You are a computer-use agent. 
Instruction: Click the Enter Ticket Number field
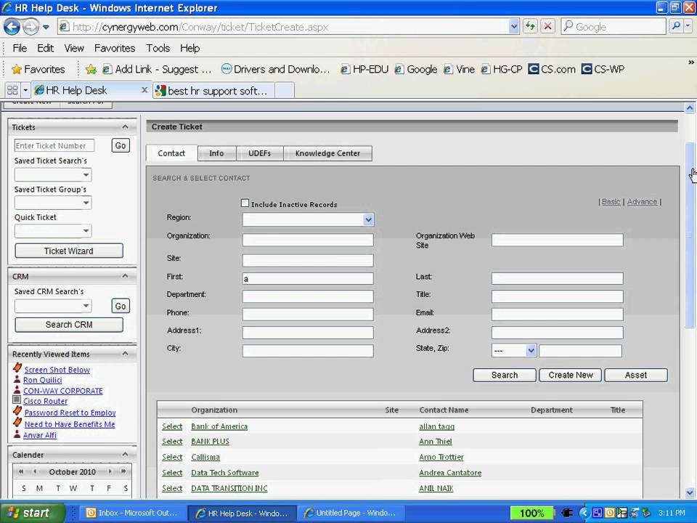(x=54, y=145)
